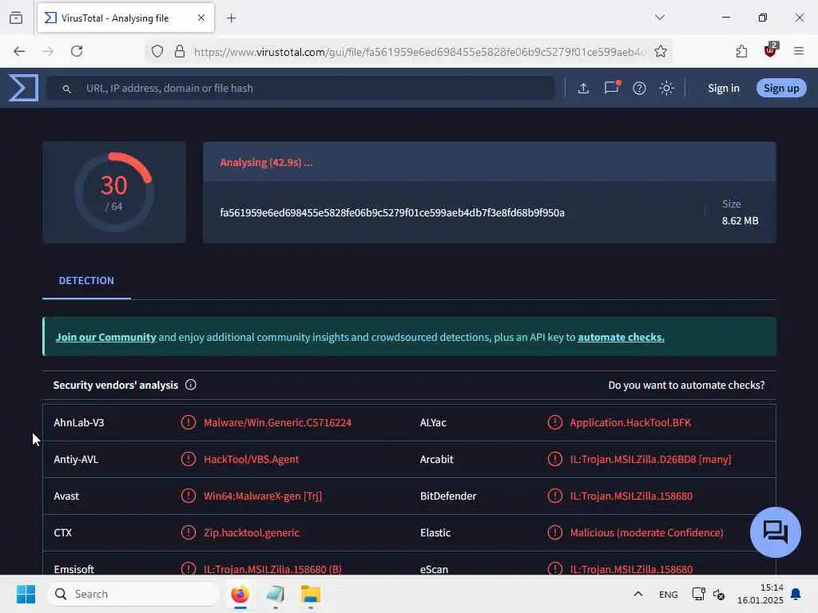Click the alert icon in Antiy-AVL row

click(189, 459)
